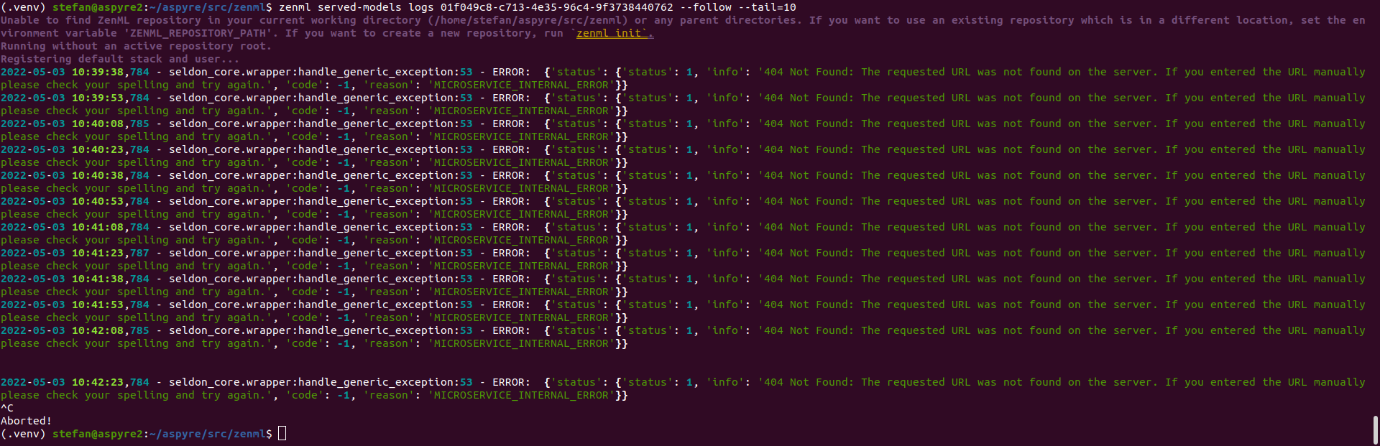The width and height of the screenshot is (1380, 446).
Task: Click 'served-models' in the typed command
Action: click(359, 7)
